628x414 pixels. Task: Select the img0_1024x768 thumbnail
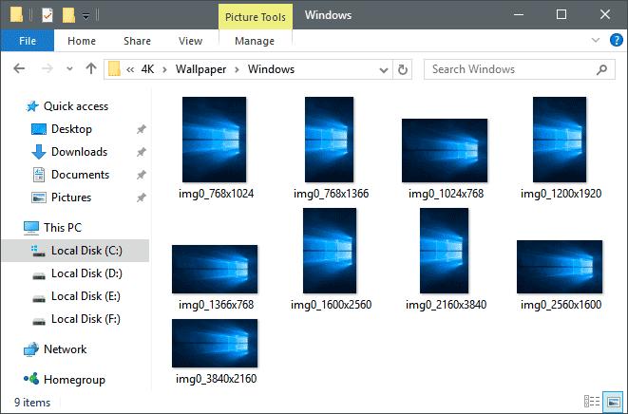(x=445, y=151)
